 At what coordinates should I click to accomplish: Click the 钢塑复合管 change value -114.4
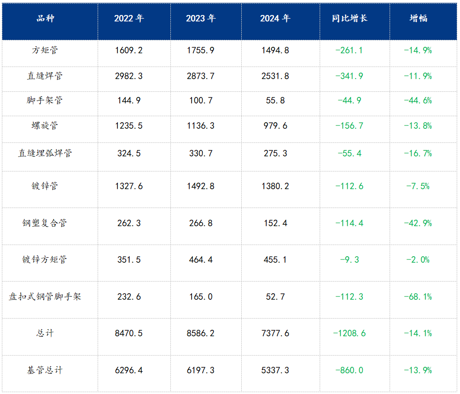[349, 223]
